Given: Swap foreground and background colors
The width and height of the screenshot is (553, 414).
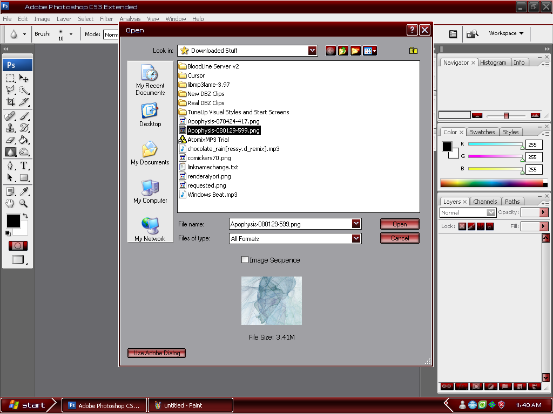Looking at the screenshot, I should point(25,216).
